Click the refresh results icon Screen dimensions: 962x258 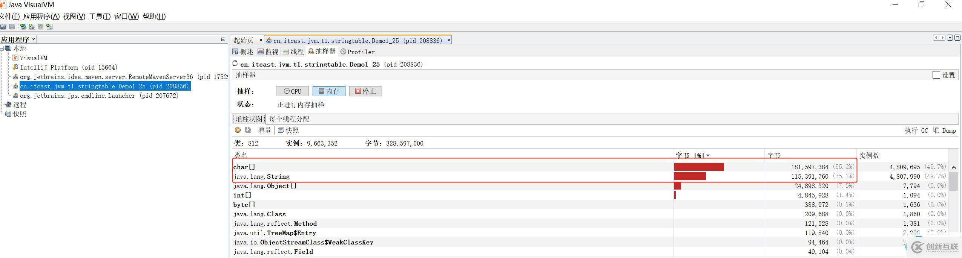(x=248, y=130)
